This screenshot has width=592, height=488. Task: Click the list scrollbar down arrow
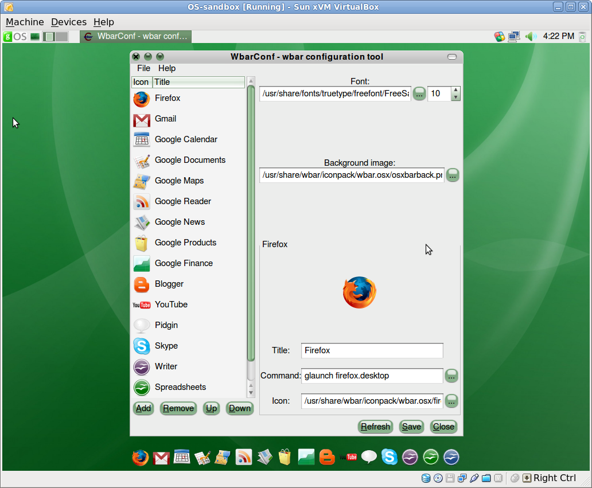251,393
